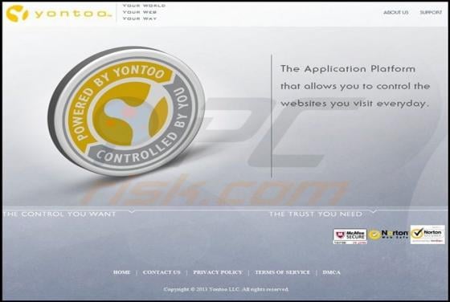Open the Support page

tap(431, 12)
